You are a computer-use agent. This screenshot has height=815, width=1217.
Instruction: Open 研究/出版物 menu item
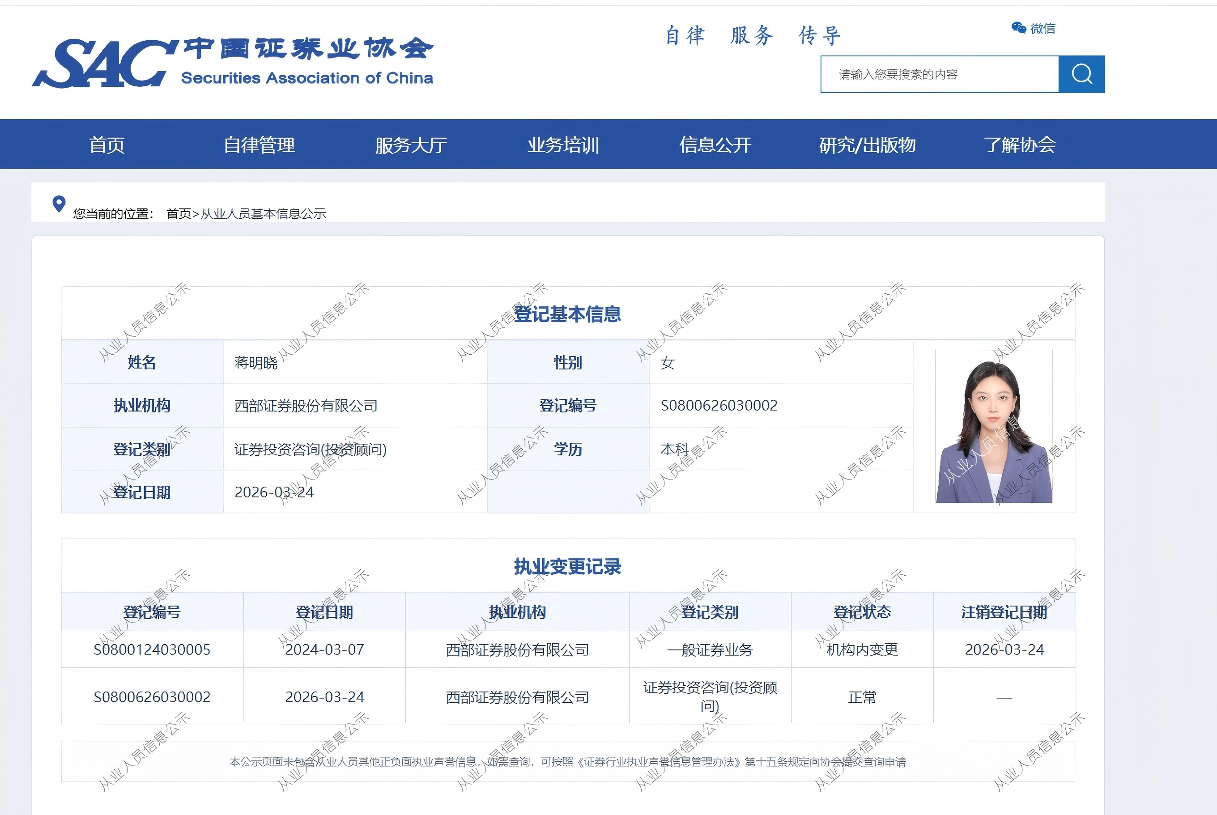click(x=867, y=144)
